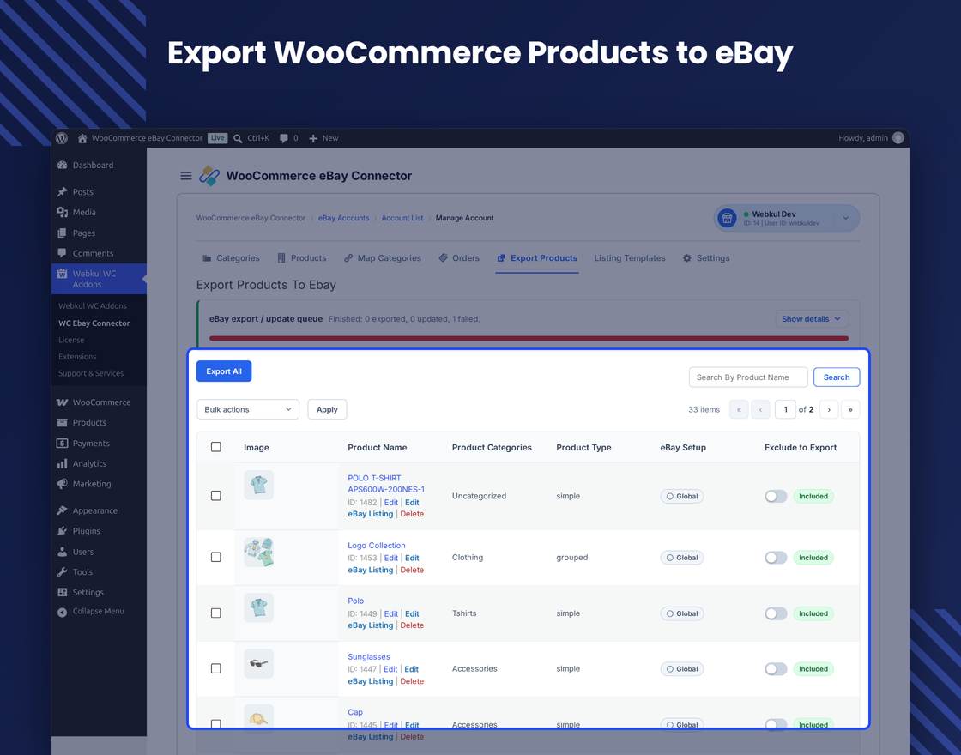The width and height of the screenshot is (961, 755).
Task: Jump to the last page arrow
Action: click(850, 409)
